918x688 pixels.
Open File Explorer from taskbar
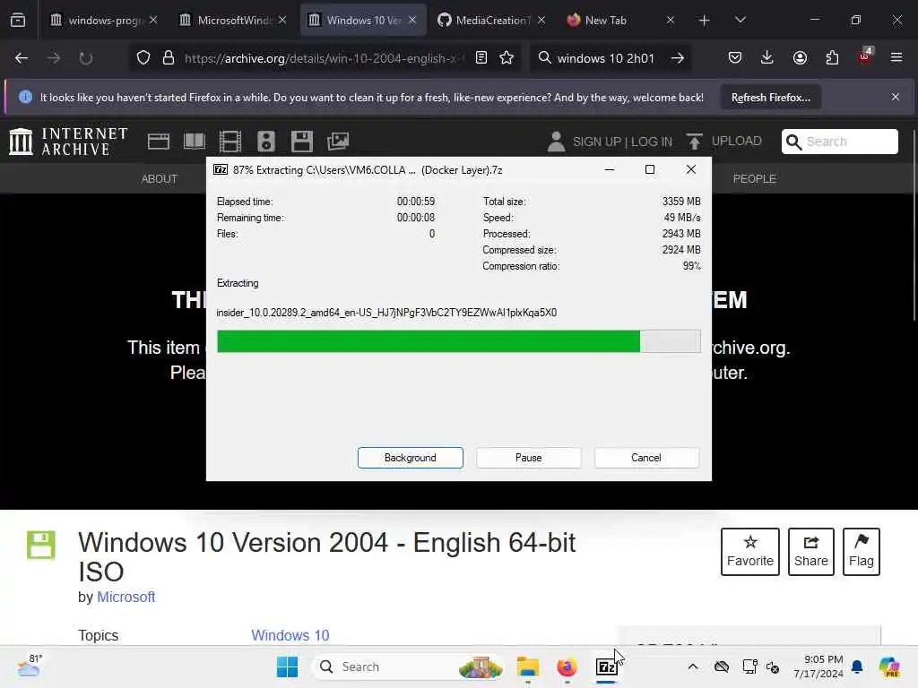point(527,666)
